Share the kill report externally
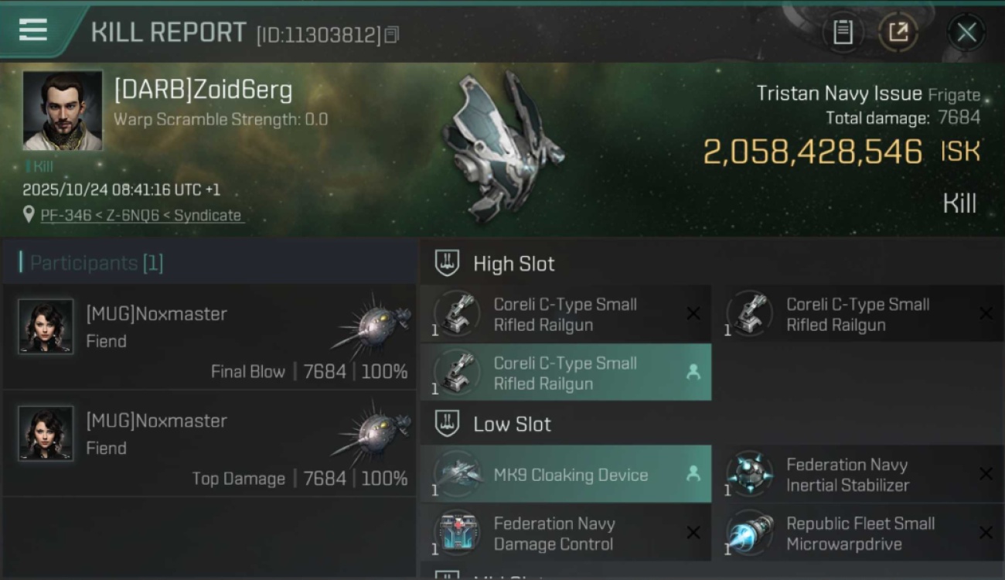Image resolution: width=1005 pixels, height=580 pixels. [898, 32]
